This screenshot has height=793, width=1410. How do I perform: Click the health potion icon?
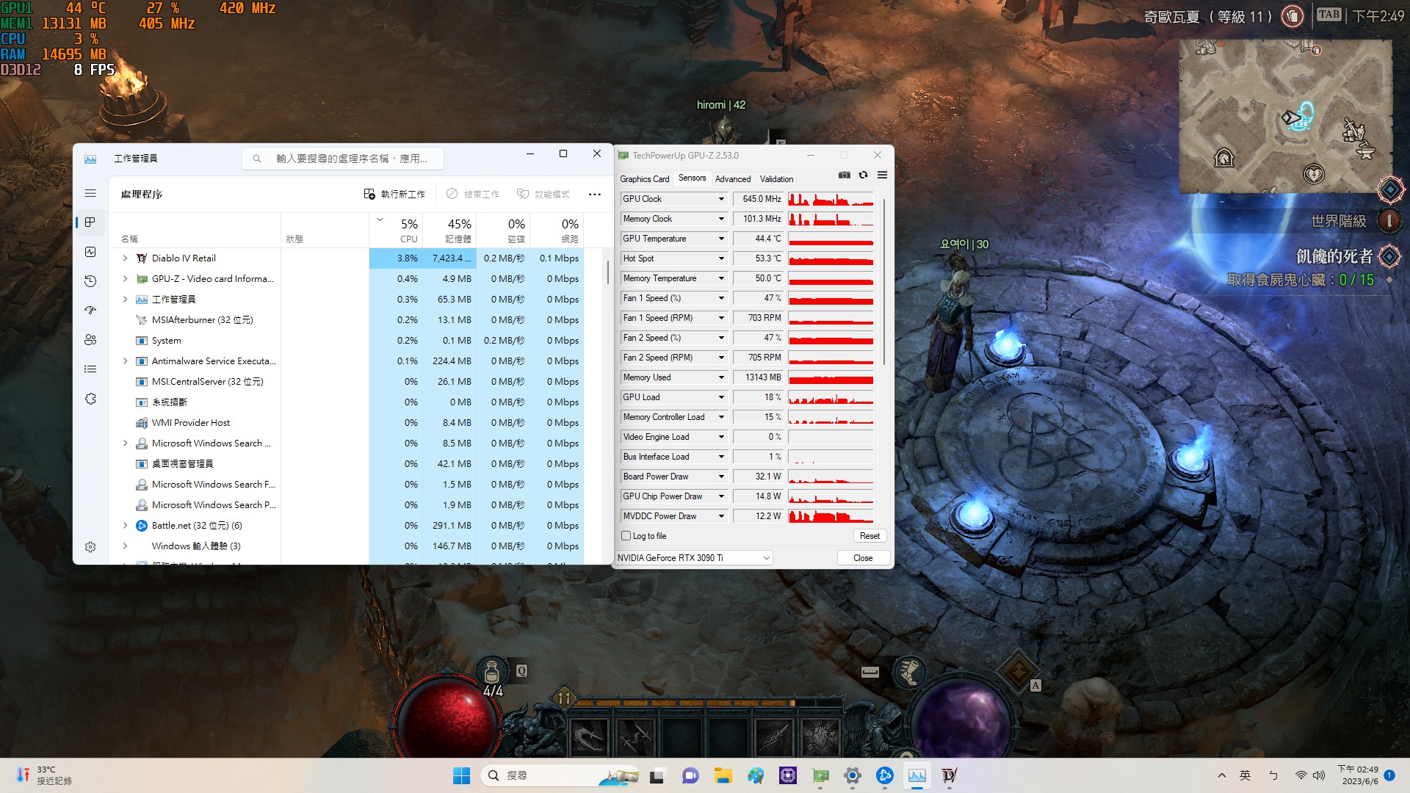coord(492,672)
